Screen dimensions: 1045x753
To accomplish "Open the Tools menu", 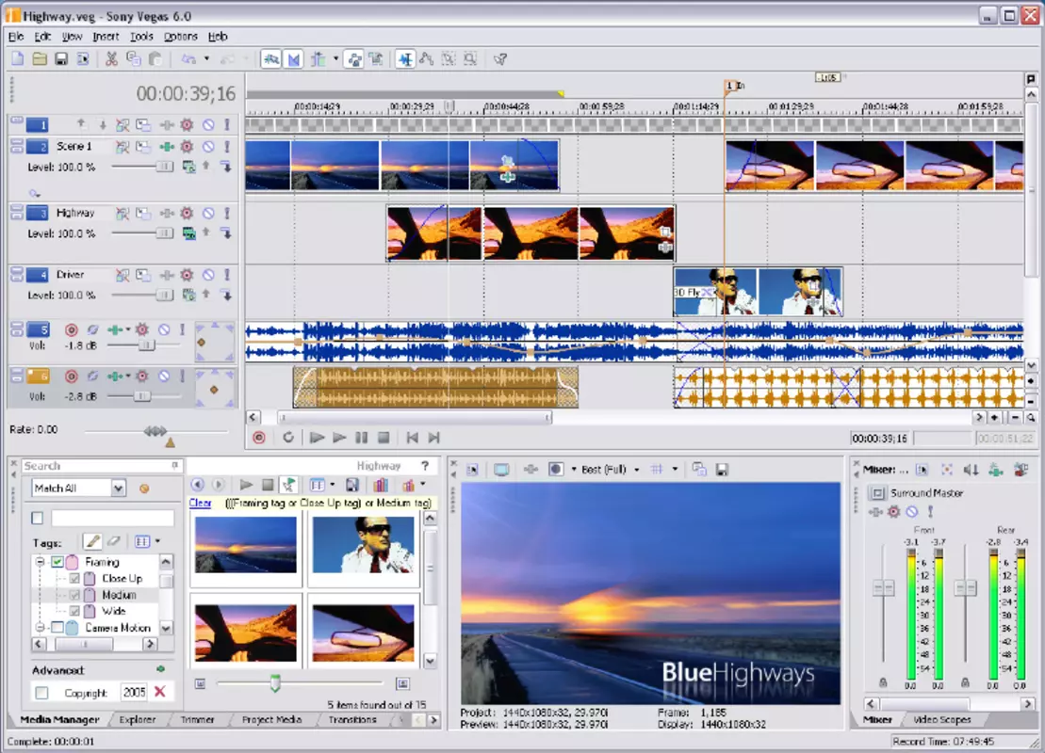I will 141,37.
